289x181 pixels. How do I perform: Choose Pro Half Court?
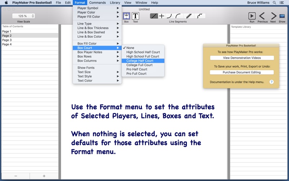pyautogui.click(x=143, y=69)
